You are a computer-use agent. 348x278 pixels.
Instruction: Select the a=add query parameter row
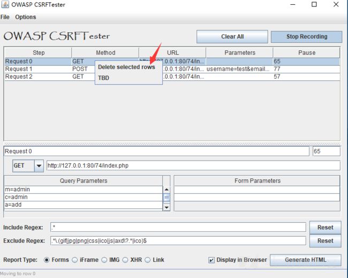84,205
